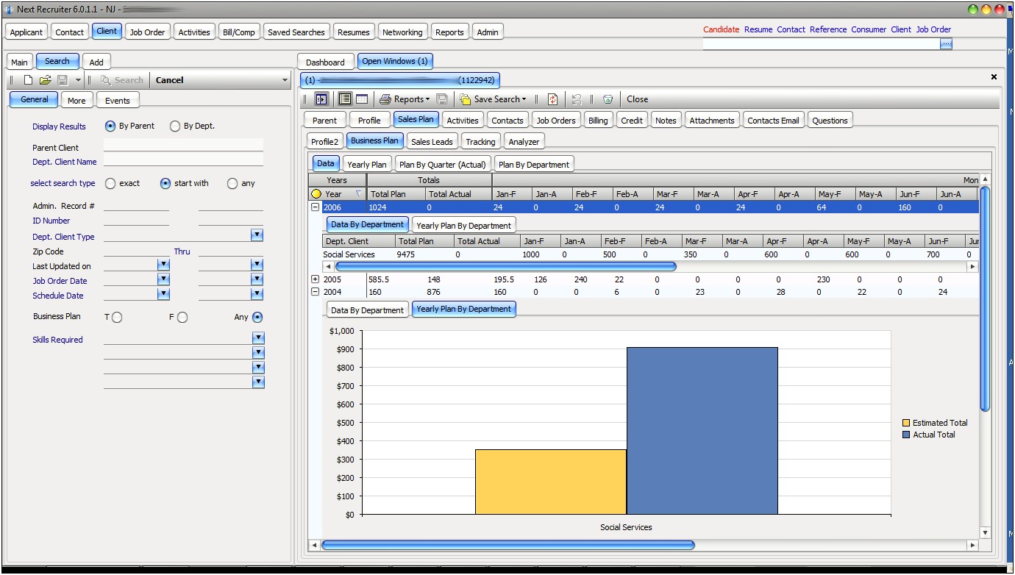Viewport: 1015px width, 575px height.
Task: Click the yellow circle icon in Year header
Action: pos(316,194)
